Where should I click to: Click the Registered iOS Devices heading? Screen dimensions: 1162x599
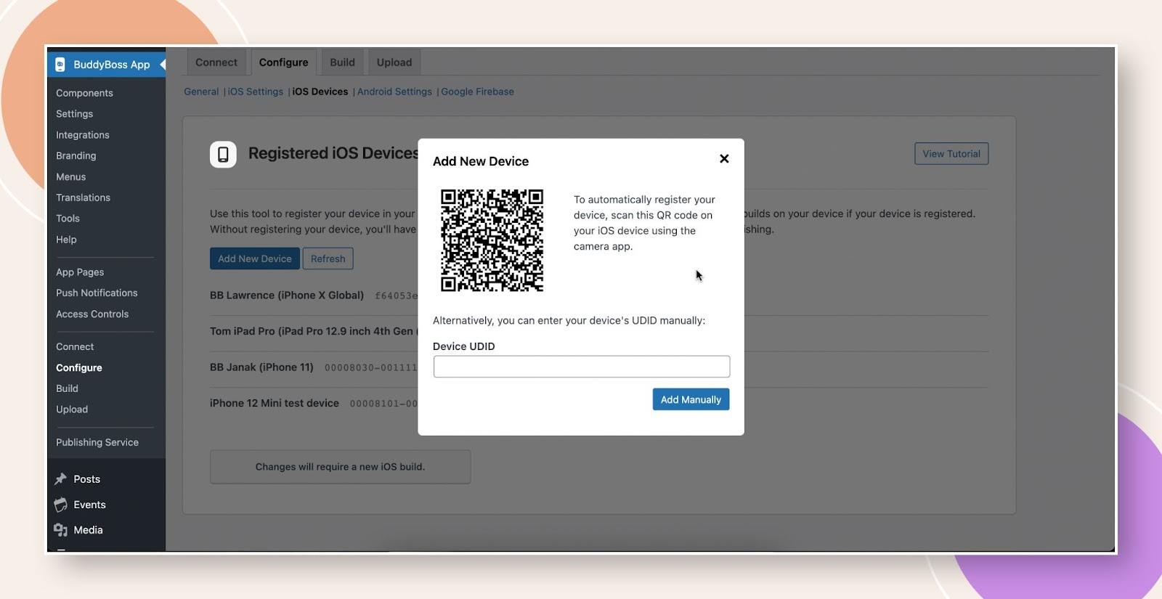point(333,153)
